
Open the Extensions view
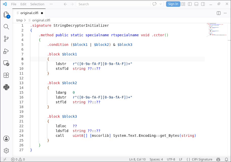(x=6, y=75)
